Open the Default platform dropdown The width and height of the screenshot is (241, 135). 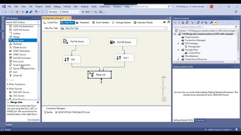pos(70,12)
